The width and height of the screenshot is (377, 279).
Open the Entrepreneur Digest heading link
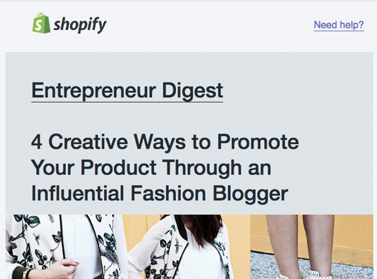pyautogui.click(x=127, y=91)
